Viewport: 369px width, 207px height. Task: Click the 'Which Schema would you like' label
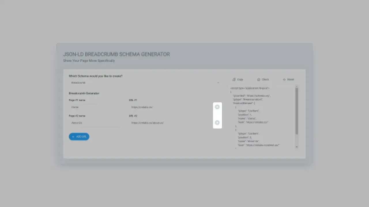[95, 76]
